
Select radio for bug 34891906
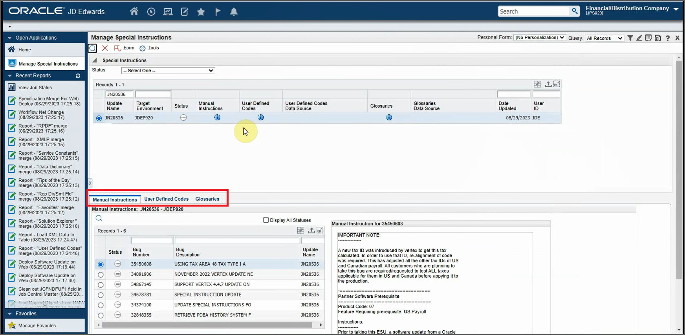coord(101,275)
